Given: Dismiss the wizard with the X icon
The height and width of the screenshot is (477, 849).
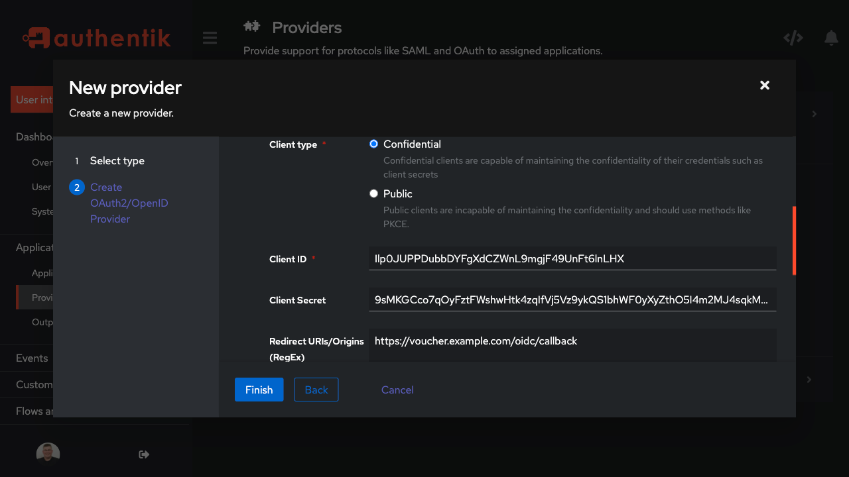Looking at the screenshot, I should click(764, 85).
